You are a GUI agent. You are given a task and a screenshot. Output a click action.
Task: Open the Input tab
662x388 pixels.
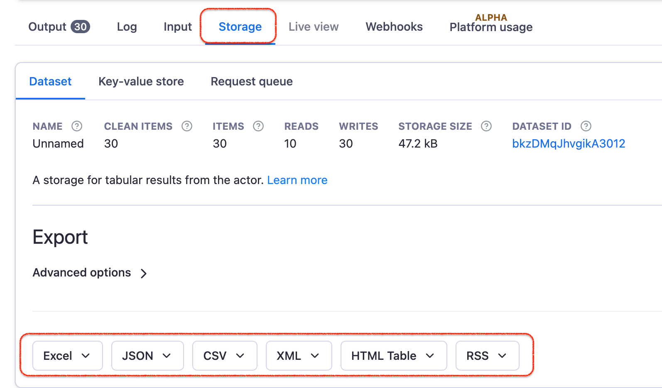pos(178,27)
